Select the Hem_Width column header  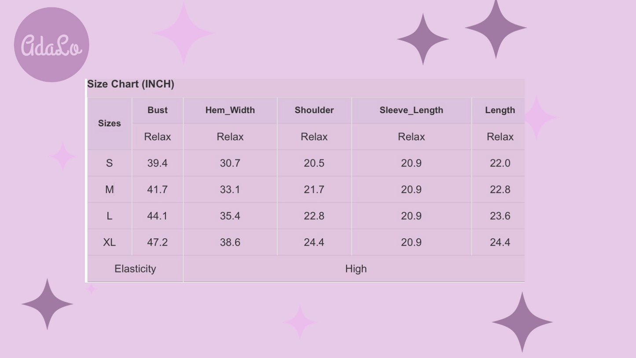[x=230, y=110]
